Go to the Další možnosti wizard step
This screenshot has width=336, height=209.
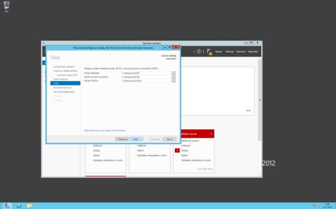point(60,79)
